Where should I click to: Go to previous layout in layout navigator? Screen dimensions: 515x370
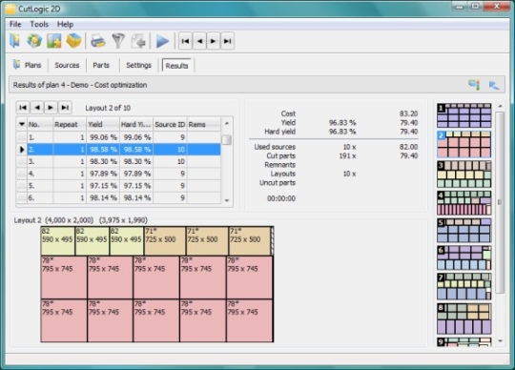point(37,108)
